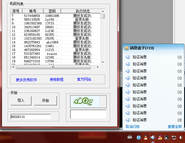The height and width of the screenshot is (143, 185).
Task: Click 查看全部 in the message box
Action: pos(175,126)
